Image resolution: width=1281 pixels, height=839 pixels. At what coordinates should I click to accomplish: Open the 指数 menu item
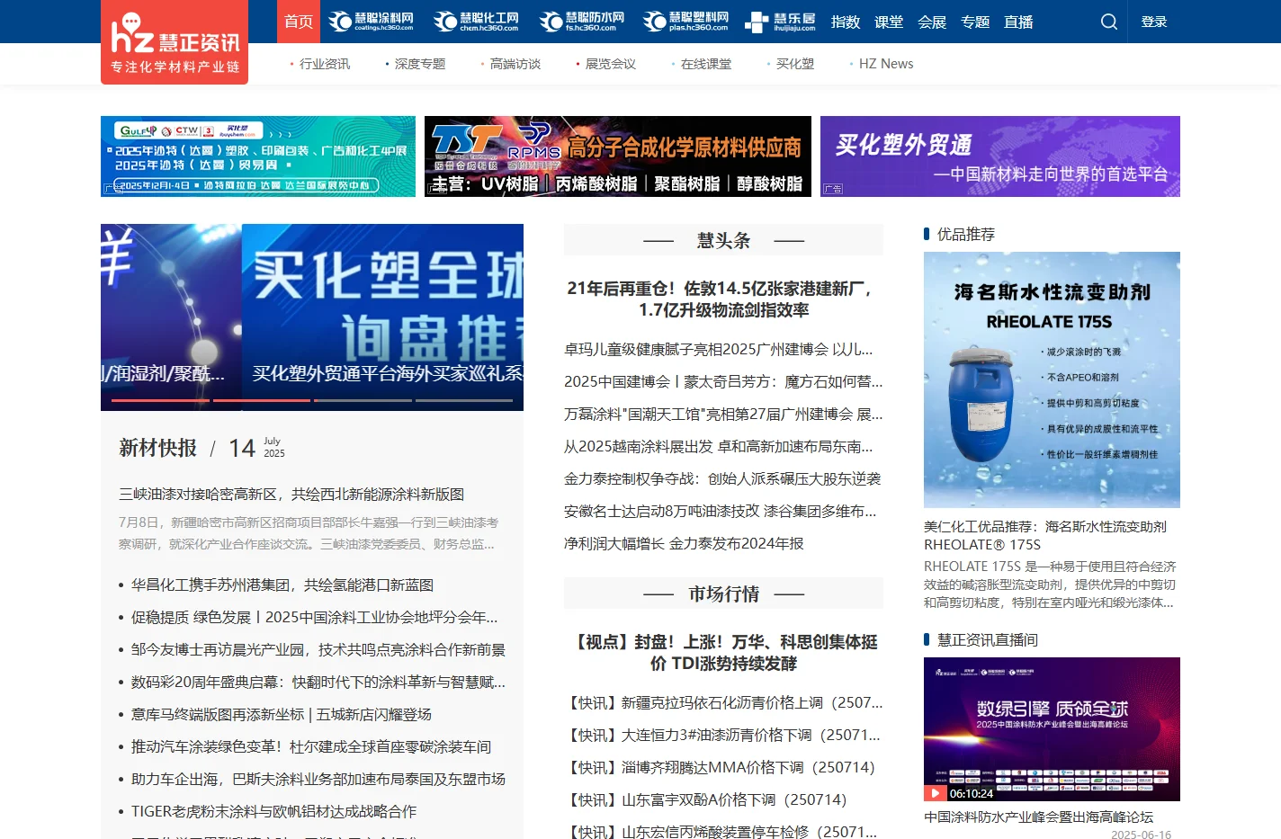tap(846, 22)
